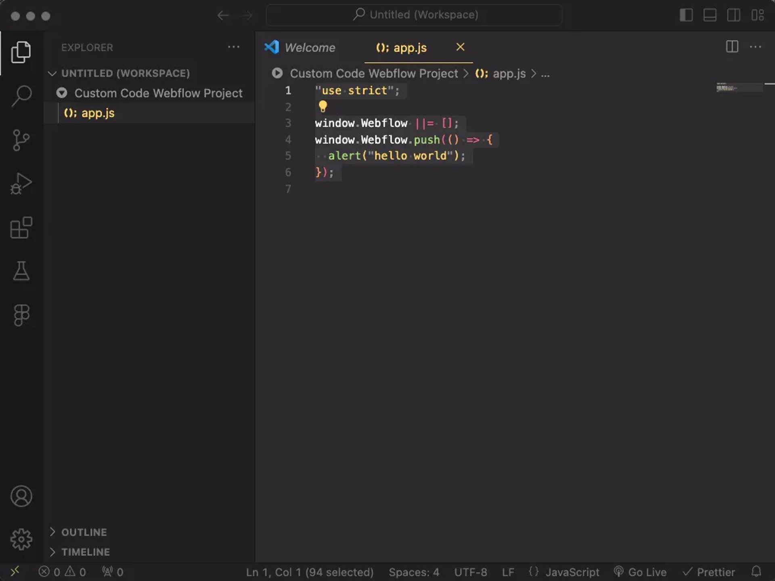775x581 pixels.
Task: Click line number 3 in the gutter
Action: pyautogui.click(x=288, y=123)
